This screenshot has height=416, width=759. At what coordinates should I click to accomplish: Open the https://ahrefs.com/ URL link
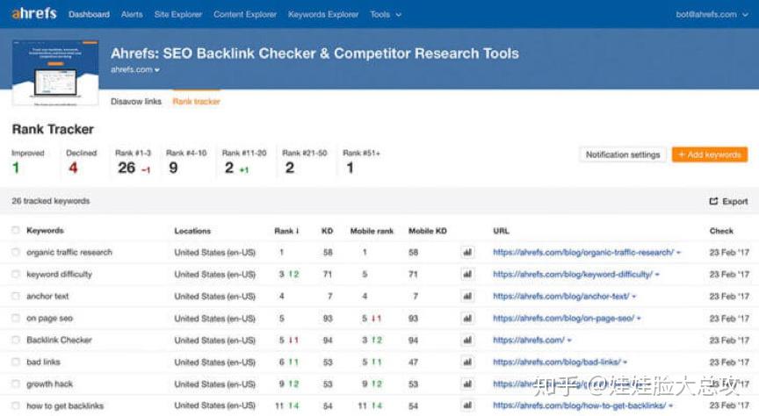[529, 340]
